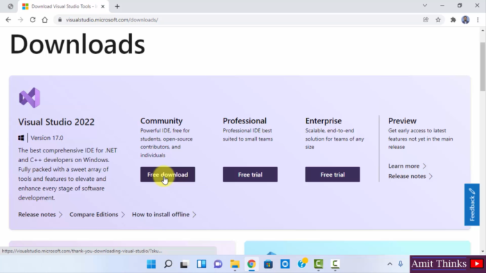
Task: Open Visual Studio 2022 Release notes link
Action: click(40, 215)
